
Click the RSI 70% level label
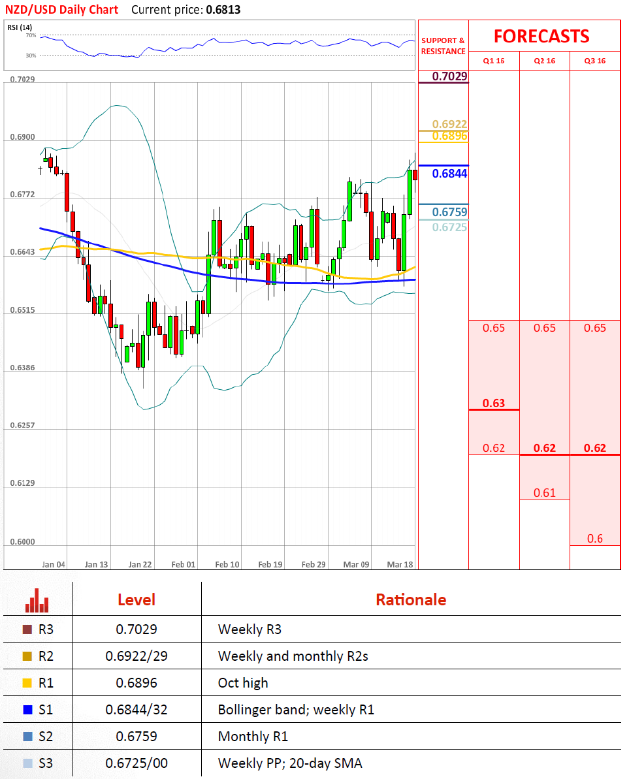coord(31,36)
